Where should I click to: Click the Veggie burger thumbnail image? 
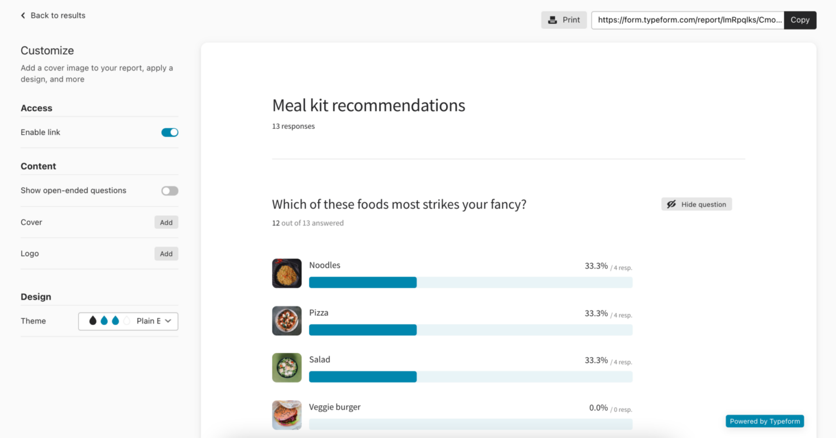[x=287, y=415]
